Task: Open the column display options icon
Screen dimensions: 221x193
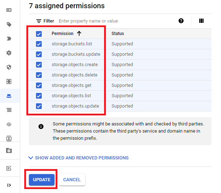Action: tap(201, 21)
